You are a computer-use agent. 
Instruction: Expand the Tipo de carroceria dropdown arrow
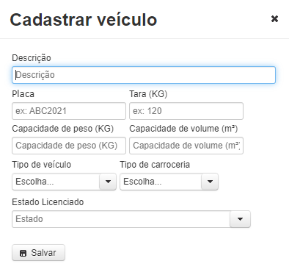(210, 182)
